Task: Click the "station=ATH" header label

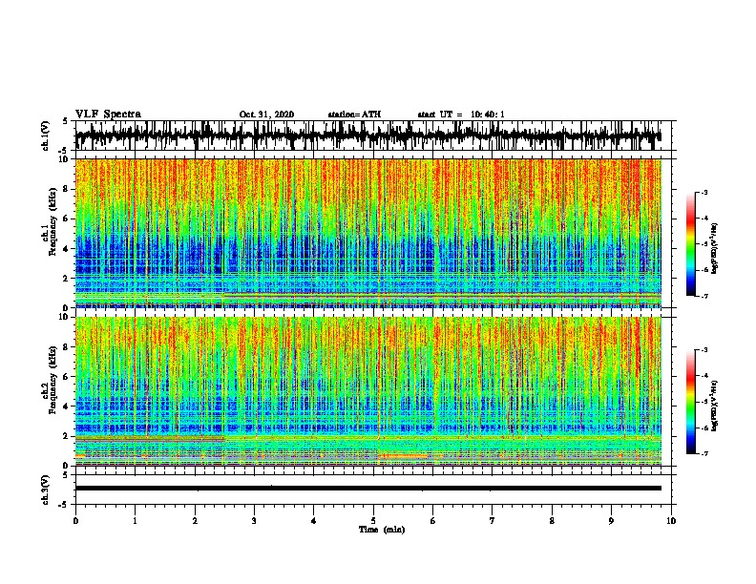Action: [354, 115]
